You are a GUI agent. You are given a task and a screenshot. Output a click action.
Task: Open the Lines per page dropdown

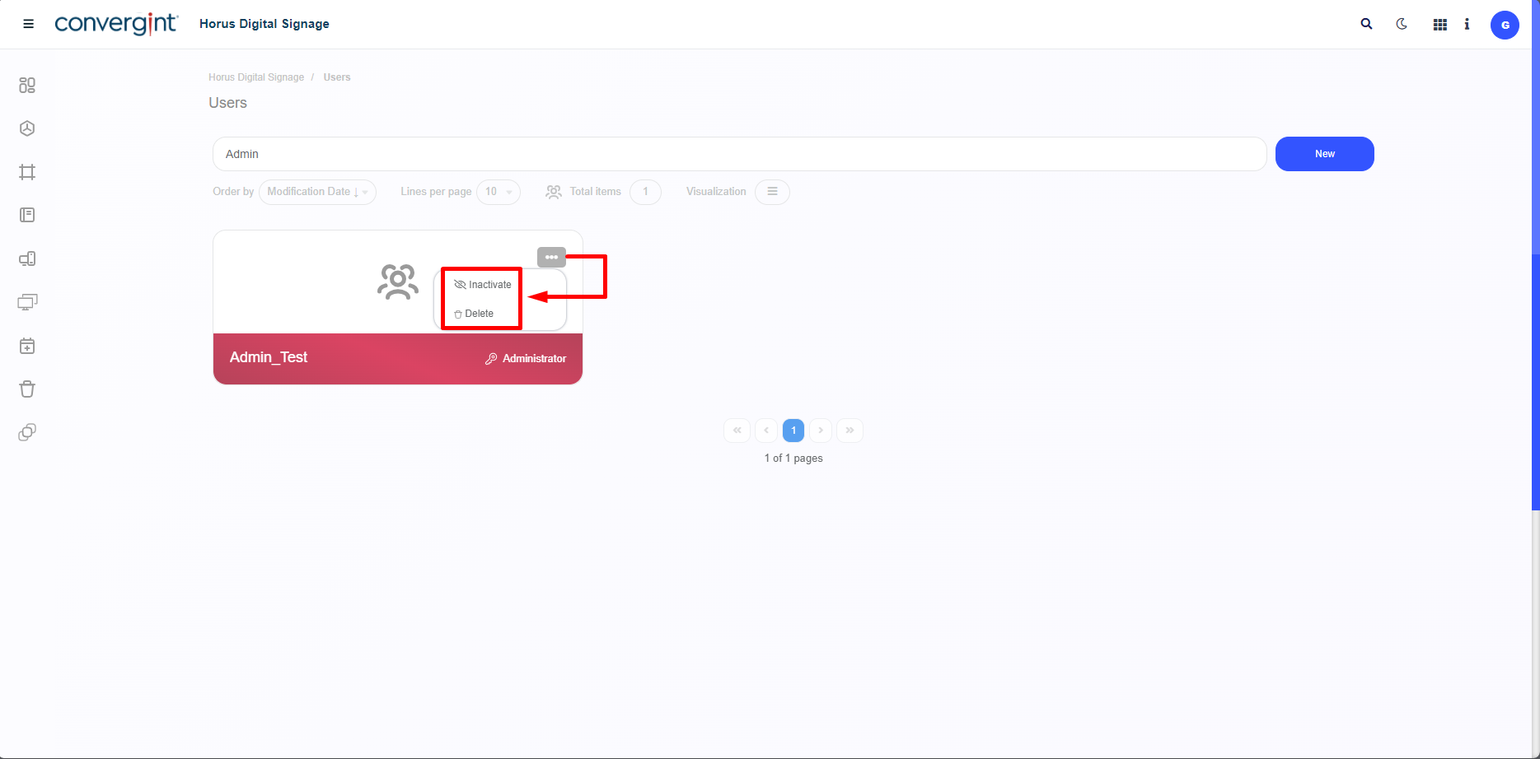point(499,192)
